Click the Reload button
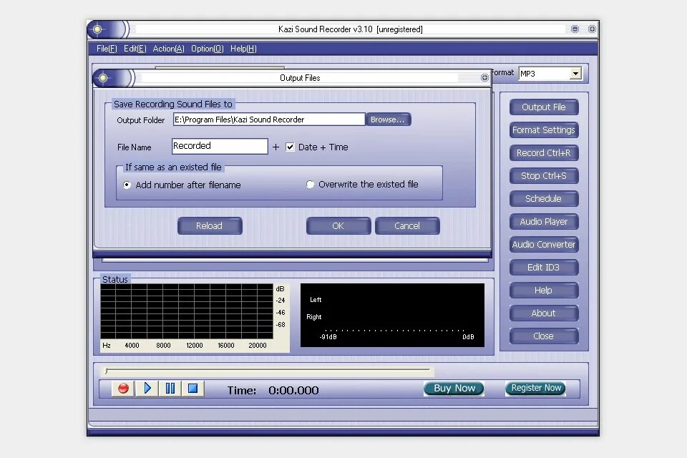 tap(210, 225)
